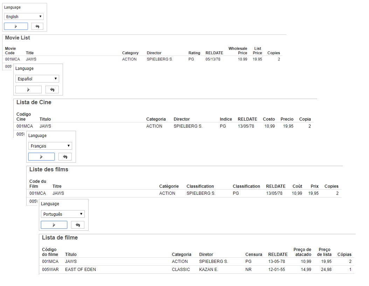The image size is (369, 286).
Task: Click the 12-01-55 release date cell
Action: (x=277, y=270)
